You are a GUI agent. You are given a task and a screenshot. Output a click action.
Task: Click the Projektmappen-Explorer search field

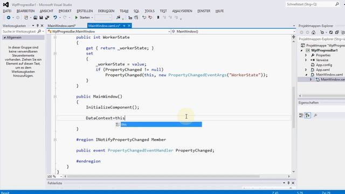click(321, 39)
